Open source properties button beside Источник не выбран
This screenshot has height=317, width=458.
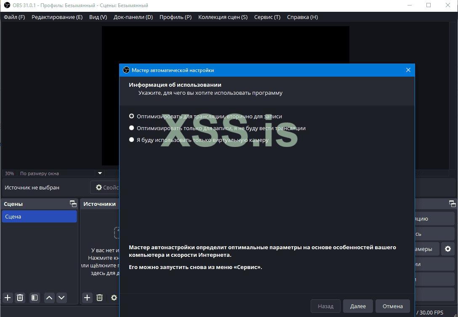[x=105, y=187]
